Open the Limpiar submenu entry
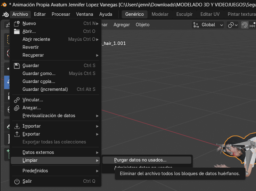Screen dimensions: 256x191 point(56,160)
